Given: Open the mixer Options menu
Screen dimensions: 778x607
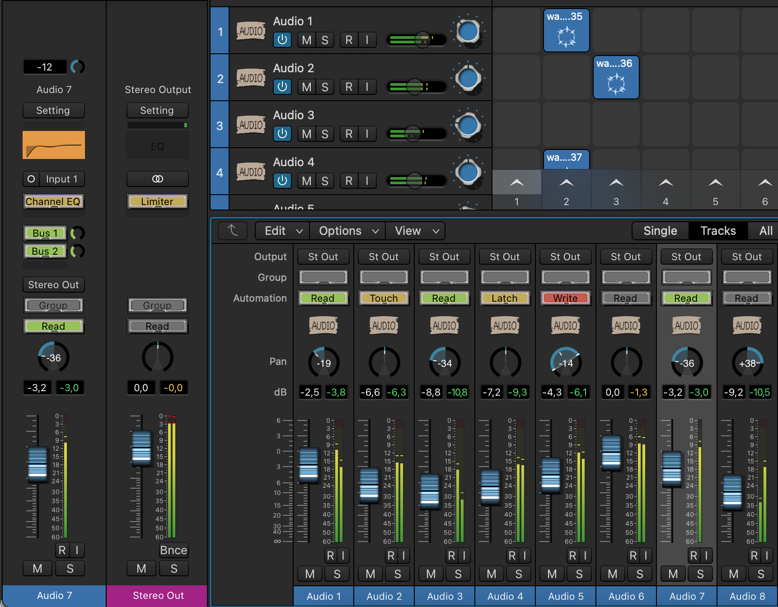Looking at the screenshot, I should point(348,231).
